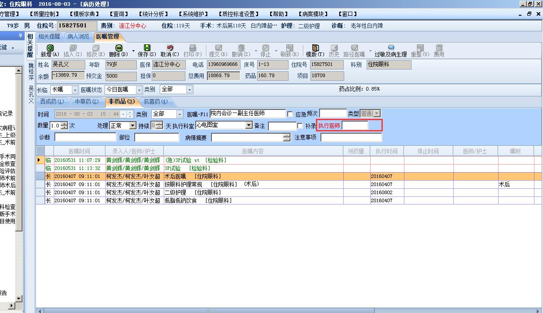Open the 病情摘要 field stepper
This screenshot has height=313, width=543.
pos(287,138)
